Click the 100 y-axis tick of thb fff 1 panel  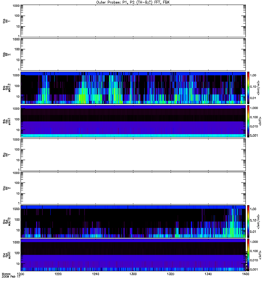click(17, 16)
